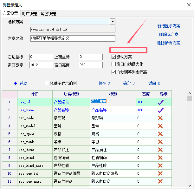This screenshot has width=194, height=189.
Task: Click the 保存 S button
Action: click(104, 83)
